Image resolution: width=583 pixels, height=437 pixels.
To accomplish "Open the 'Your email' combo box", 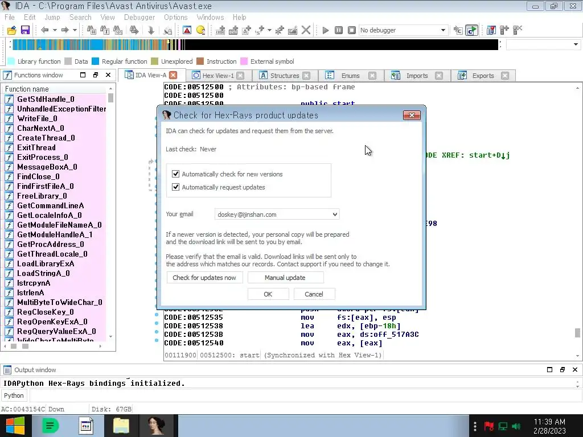I will tap(277, 215).
